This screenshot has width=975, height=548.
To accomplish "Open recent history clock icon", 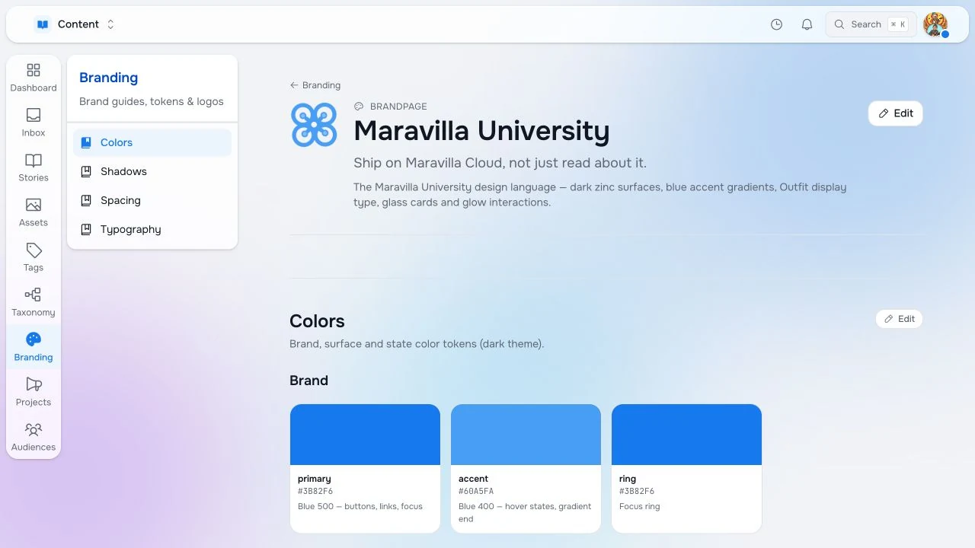I will tap(777, 24).
